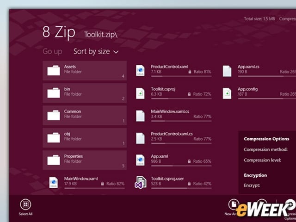Screen dimensions: 296x222
Task: Open the Common folder icon
Action: 54,115
